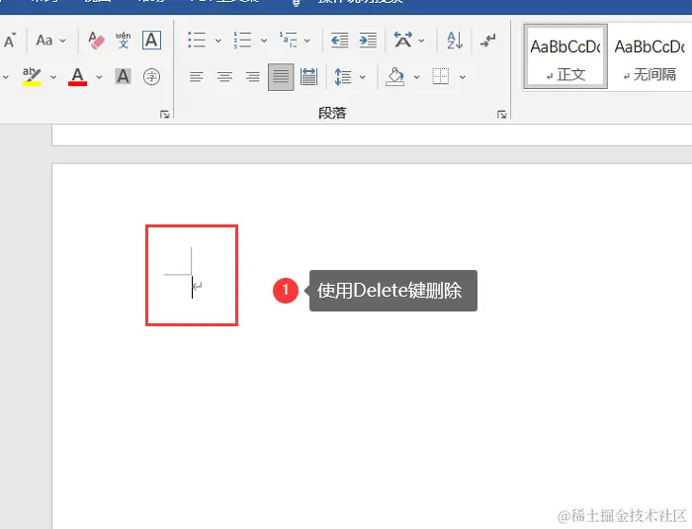The image size is (692, 529).
Task: Click the Multilevel List icon
Action: click(x=289, y=41)
